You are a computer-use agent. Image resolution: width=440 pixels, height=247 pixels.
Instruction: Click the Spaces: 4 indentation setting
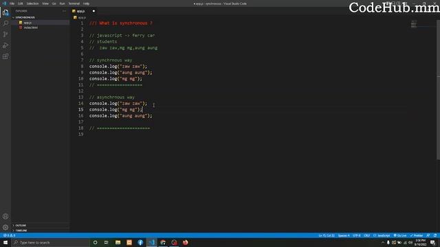[344, 235]
